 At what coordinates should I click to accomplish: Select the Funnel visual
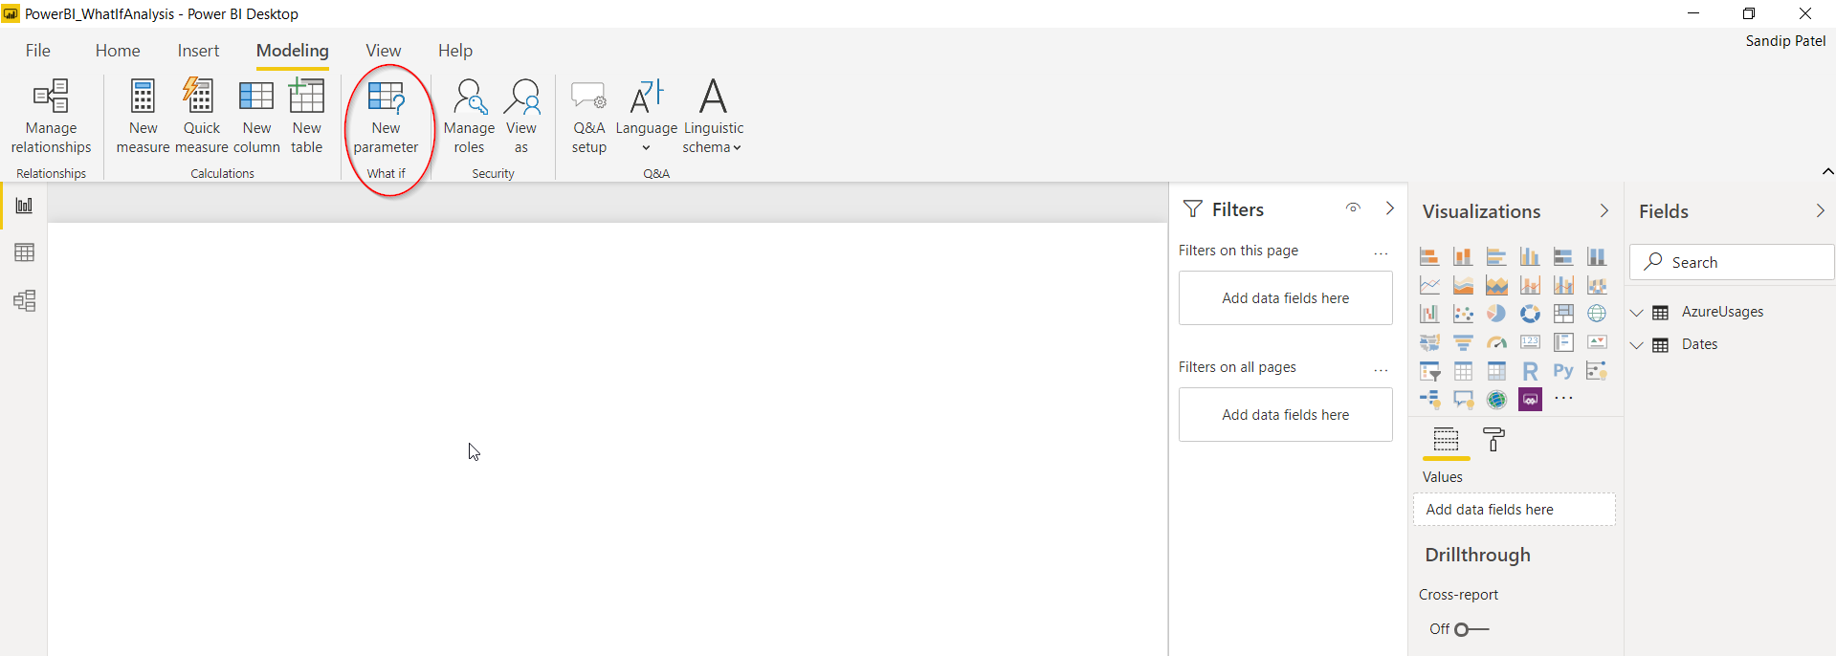coord(1463,342)
